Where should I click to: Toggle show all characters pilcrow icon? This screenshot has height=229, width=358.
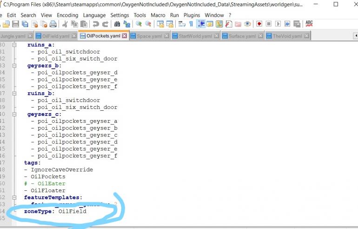click(x=191, y=24)
